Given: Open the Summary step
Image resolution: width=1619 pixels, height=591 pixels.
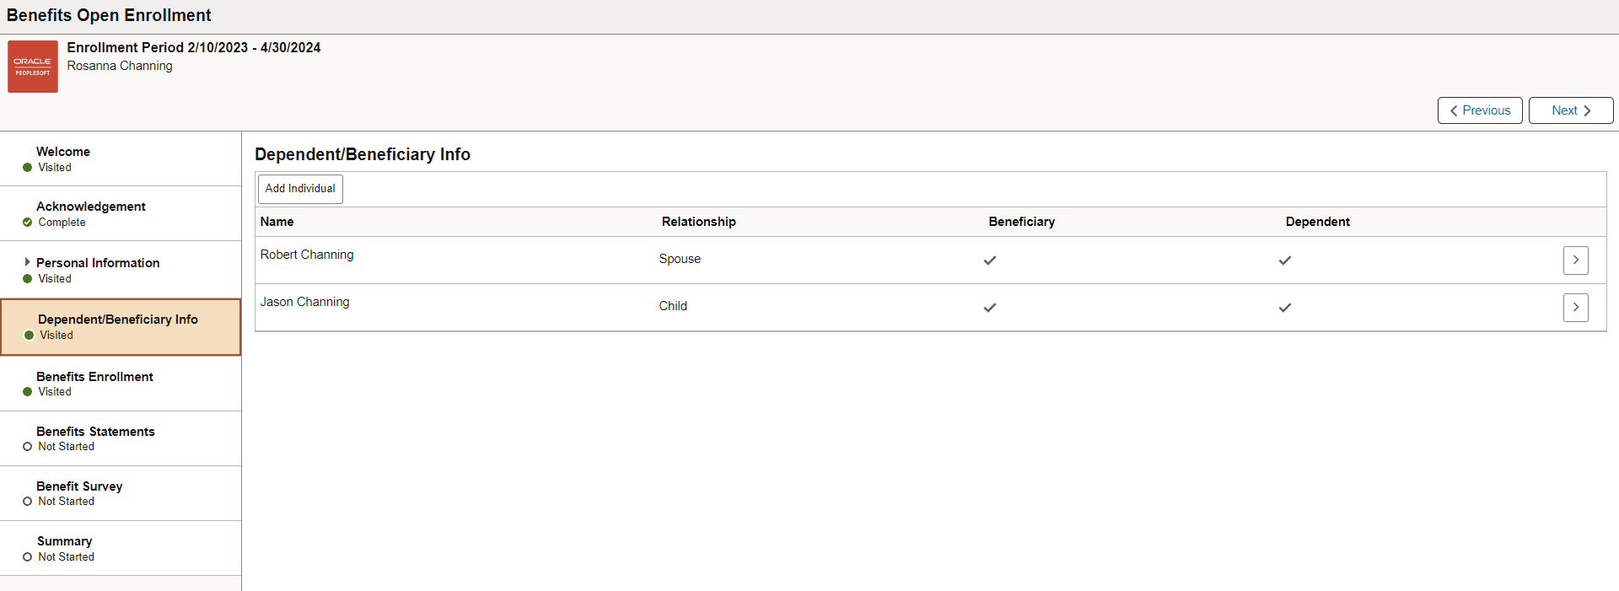Looking at the screenshot, I should coord(121,548).
